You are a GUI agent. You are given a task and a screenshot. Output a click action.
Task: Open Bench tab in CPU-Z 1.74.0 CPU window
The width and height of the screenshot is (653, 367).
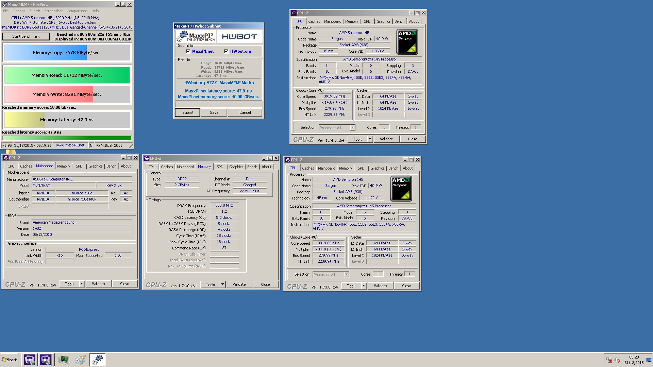[400, 21]
